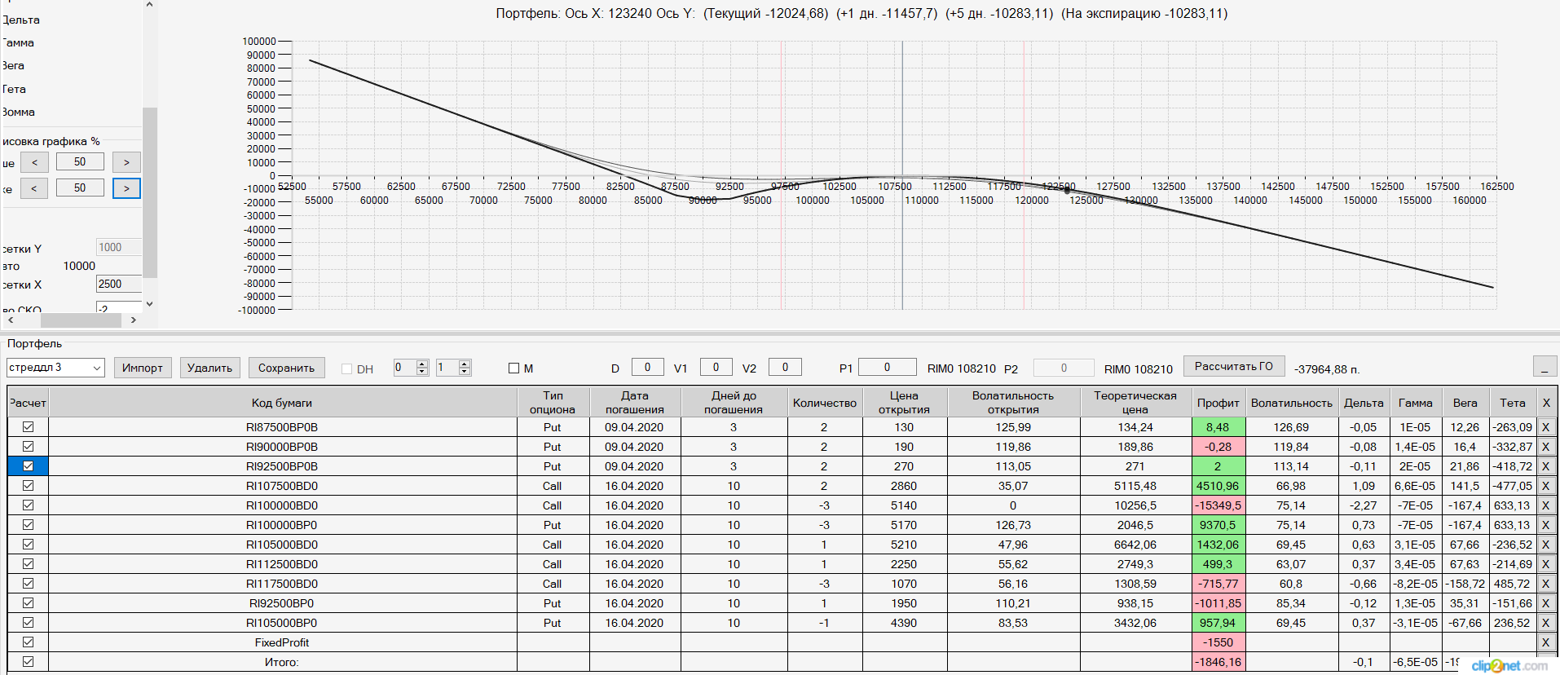
Task: Select Вомма in the left panel list
Action: click(x=18, y=112)
